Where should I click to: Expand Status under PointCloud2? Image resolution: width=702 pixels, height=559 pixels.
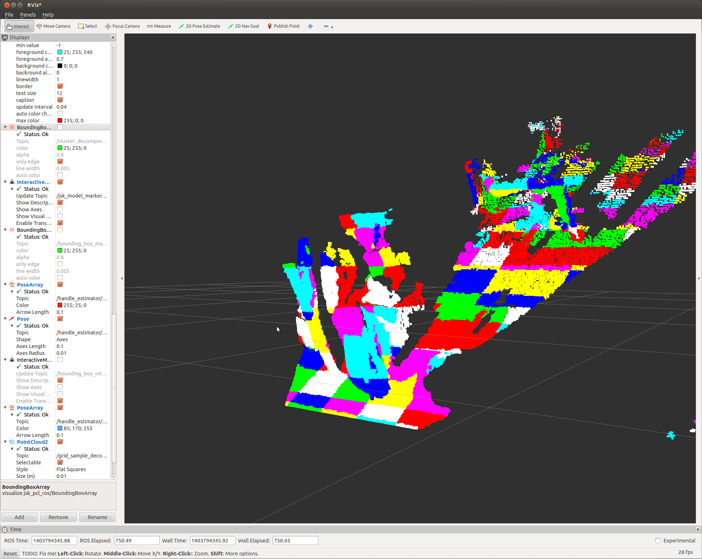[x=12, y=449]
